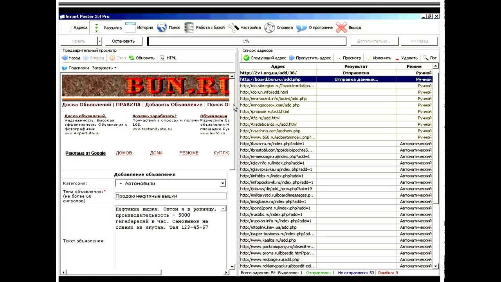Select row http://tfz.ru/add.html
The height and width of the screenshot is (282, 501).
[x=336, y=118]
